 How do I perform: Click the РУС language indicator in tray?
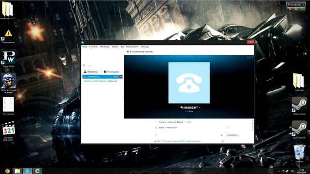pos(293,171)
